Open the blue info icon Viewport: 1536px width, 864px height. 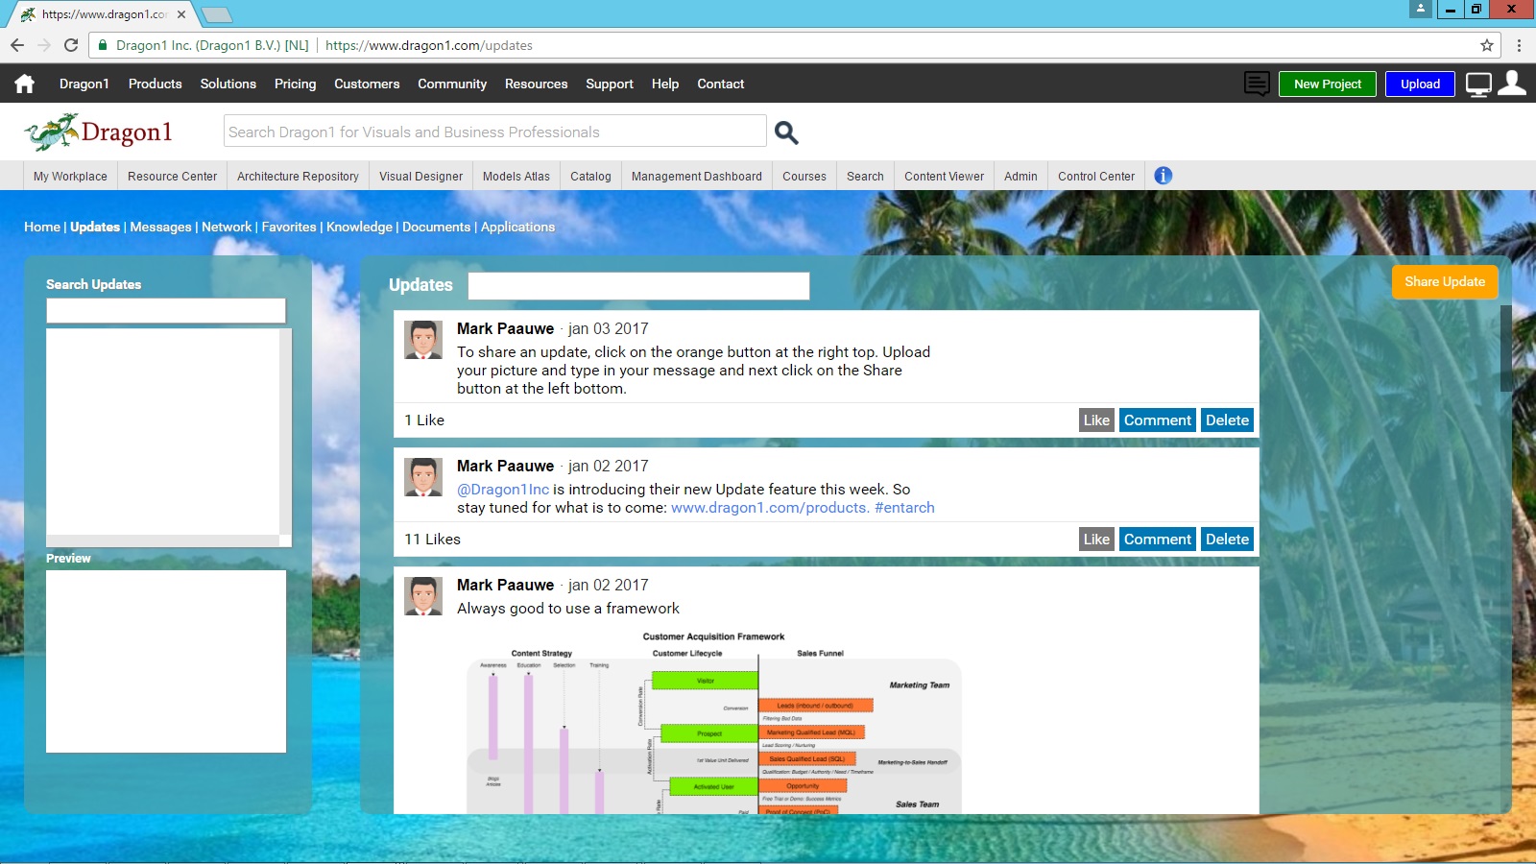[x=1163, y=176]
